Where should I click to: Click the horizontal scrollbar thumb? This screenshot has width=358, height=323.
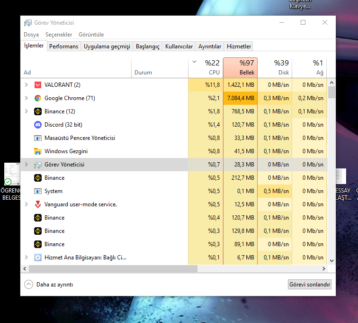coord(113,268)
